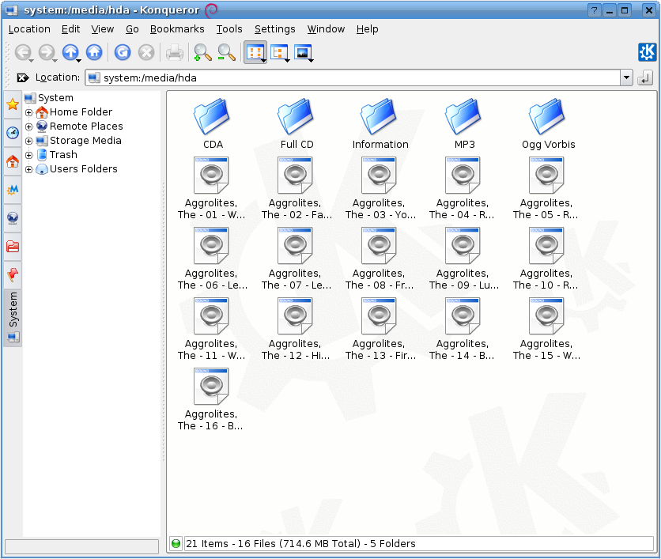This screenshot has width=661, height=559.
Task: Open the Go menu
Action: [132, 29]
